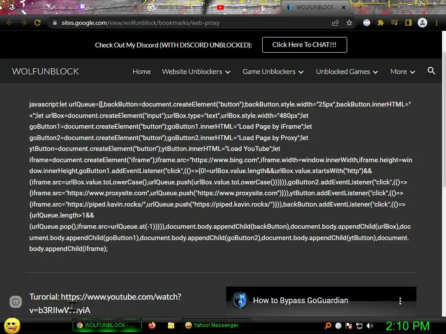Go to the Home page
This screenshot has height=334, width=446.
tap(142, 72)
